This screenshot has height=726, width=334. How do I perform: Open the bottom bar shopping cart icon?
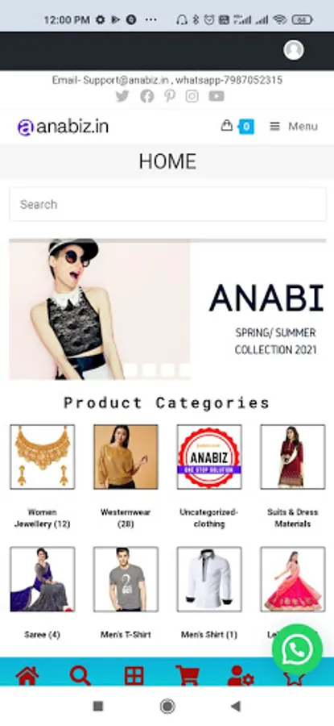[x=187, y=675]
